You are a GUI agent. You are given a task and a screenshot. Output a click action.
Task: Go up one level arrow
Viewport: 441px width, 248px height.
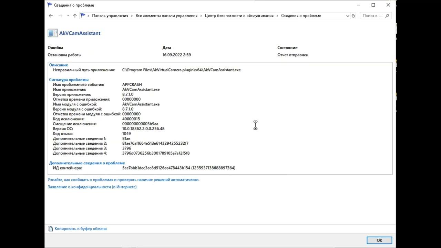[75, 16]
